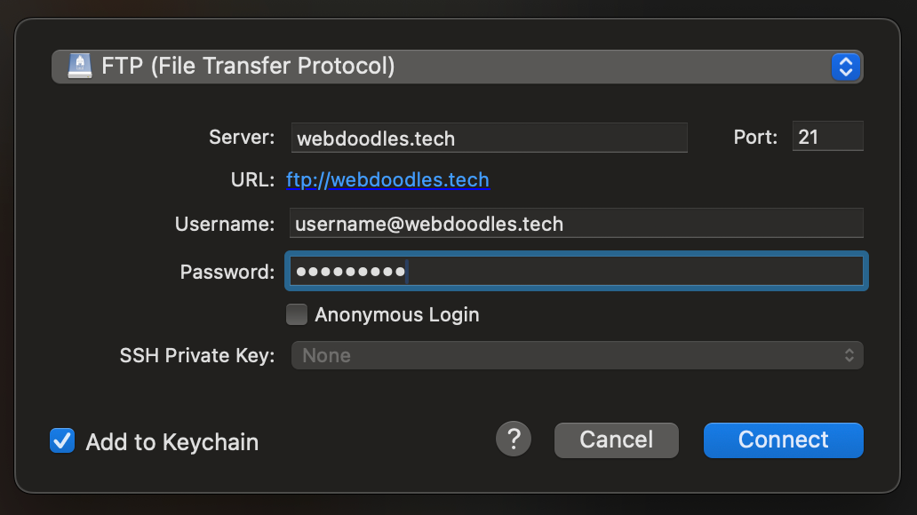Click the "SSH Private Key:" label

click(197, 356)
